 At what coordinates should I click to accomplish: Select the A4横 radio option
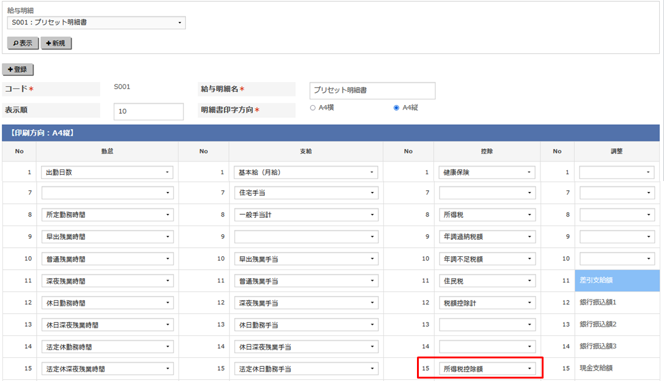(x=313, y=108)
